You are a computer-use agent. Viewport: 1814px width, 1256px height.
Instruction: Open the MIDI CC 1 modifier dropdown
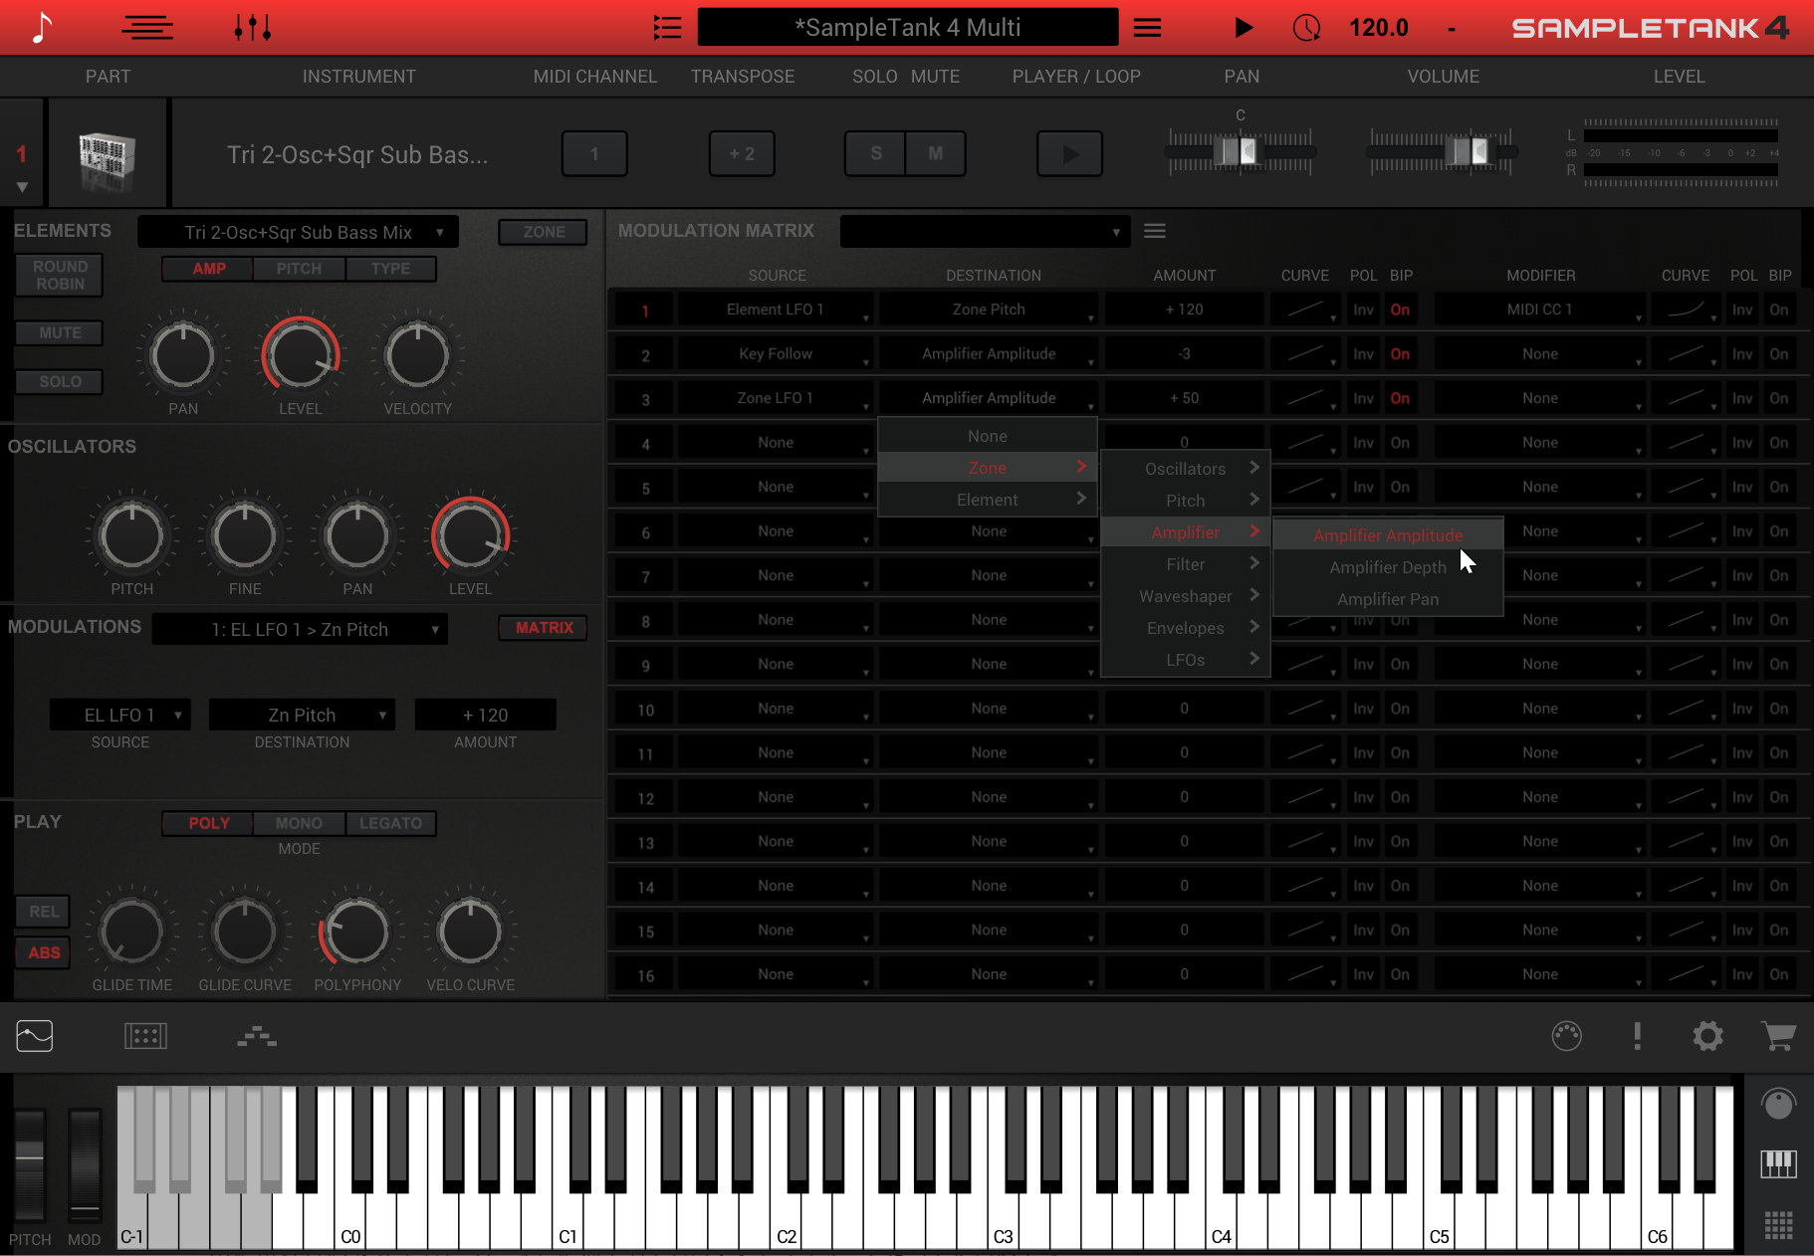click(1540, 310)
